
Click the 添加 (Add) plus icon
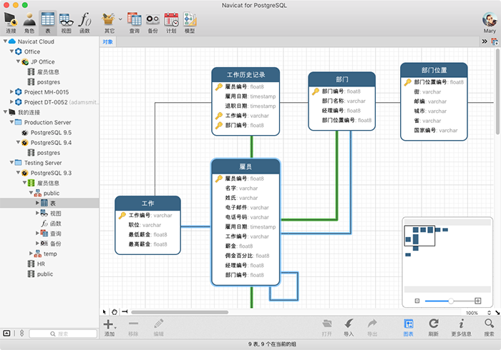(110, 328)
